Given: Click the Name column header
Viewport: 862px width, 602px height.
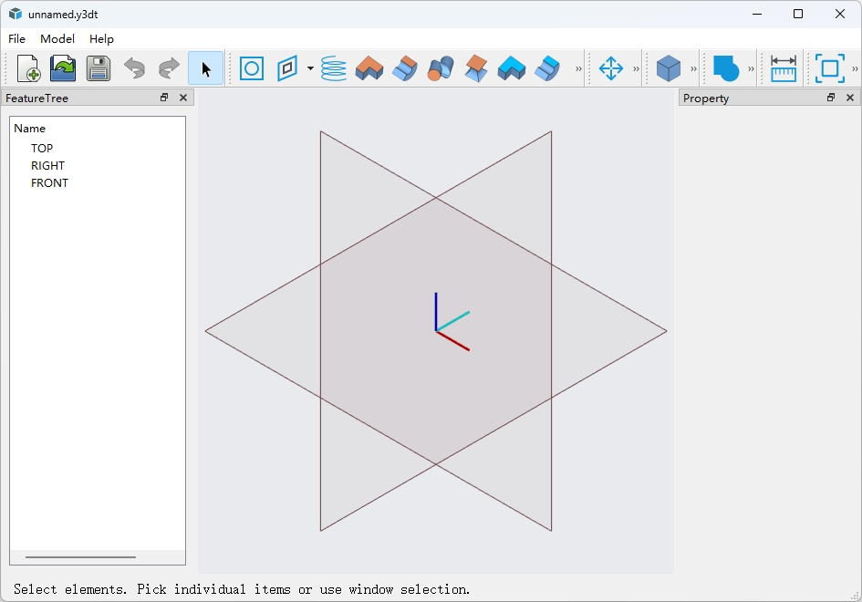Looking at the screenshot, I should (x=30, y=129).
